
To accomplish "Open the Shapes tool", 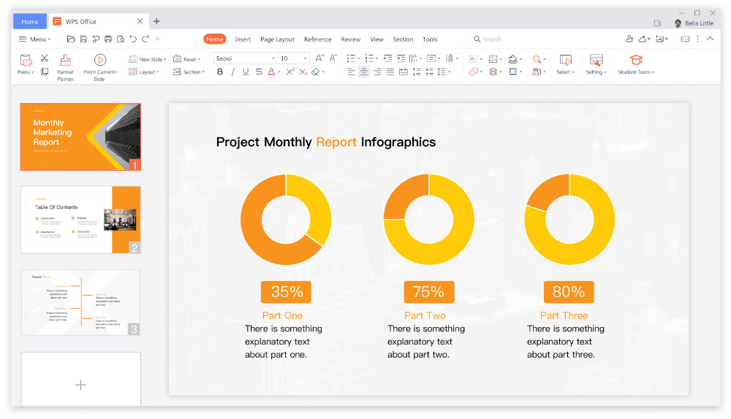I will (473, 72).
